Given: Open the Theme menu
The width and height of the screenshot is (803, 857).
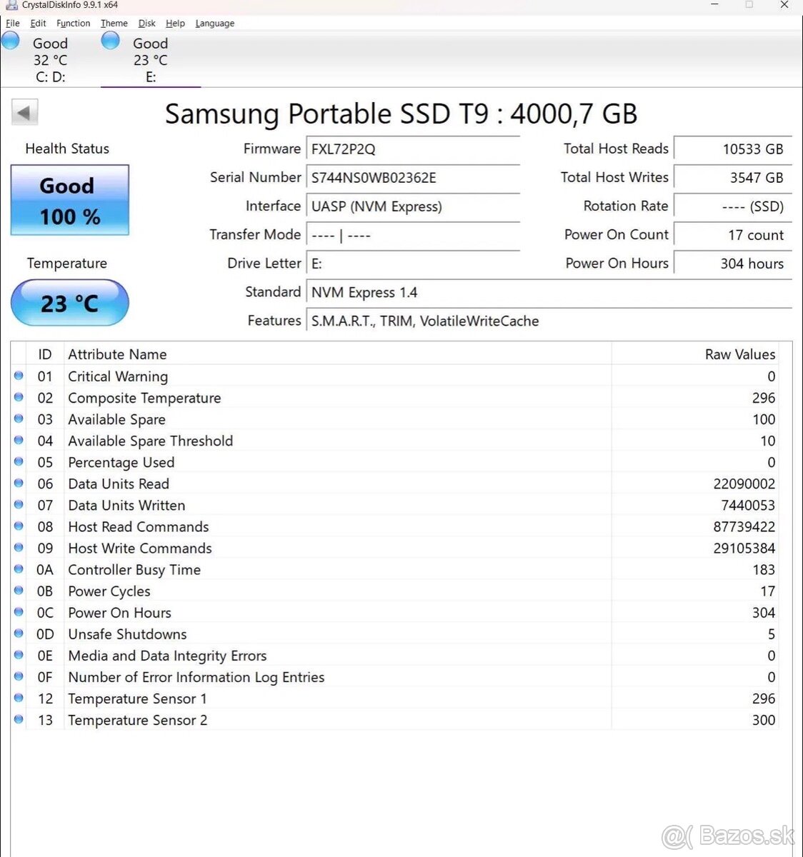Looking at the screenshot, I should tap(114, 23).
